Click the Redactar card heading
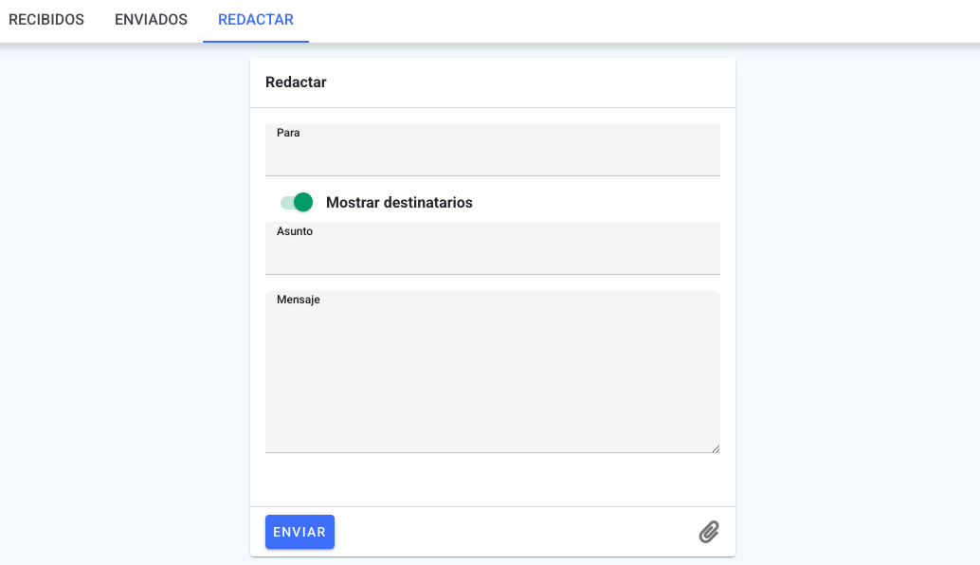Viewport: 980px width, 565px height. coord(296,82)
